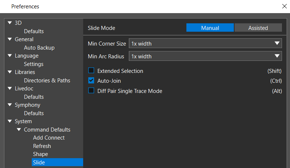Collapse the General section arrow
Image resolution: width=290 pixels, height=168 pixels.
click(10, 39)
